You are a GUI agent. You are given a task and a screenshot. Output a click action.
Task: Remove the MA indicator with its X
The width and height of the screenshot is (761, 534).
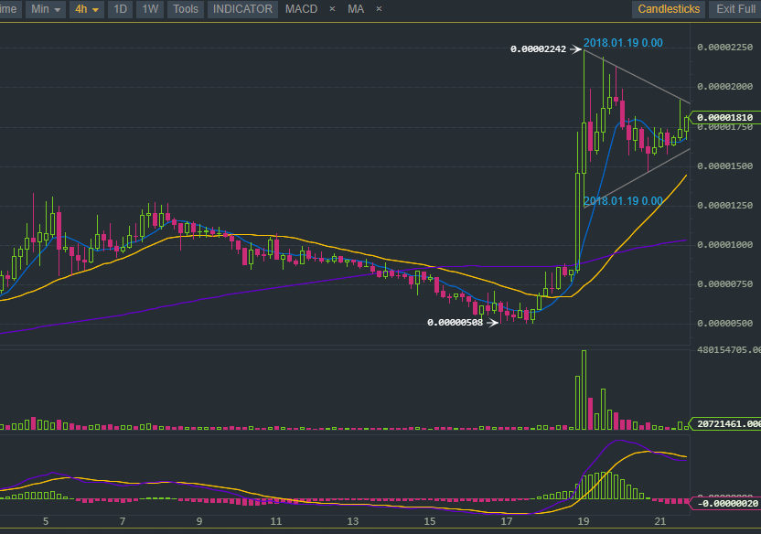coord(379,9)
